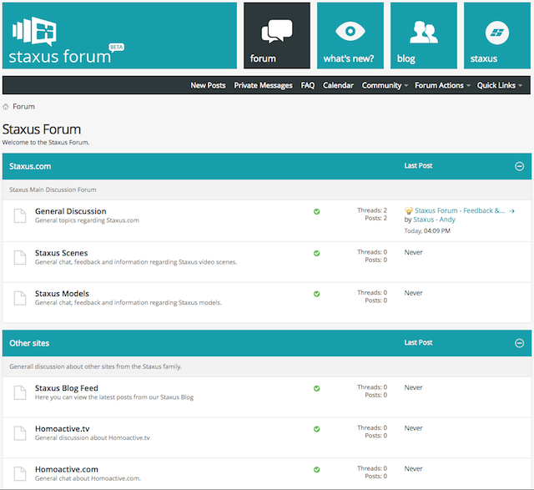Click General Discussion forum page icon

20,215
